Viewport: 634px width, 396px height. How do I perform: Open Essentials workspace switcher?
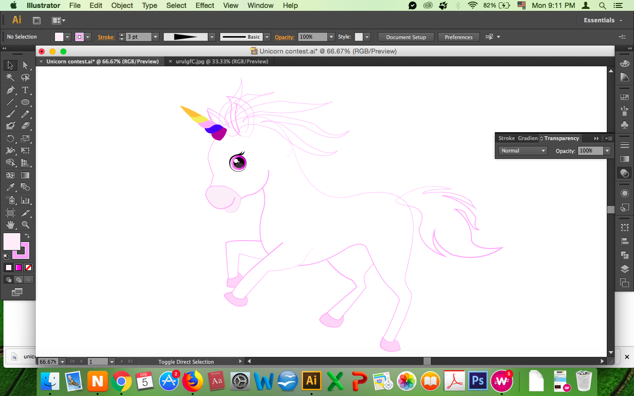(x=603, y=20)
